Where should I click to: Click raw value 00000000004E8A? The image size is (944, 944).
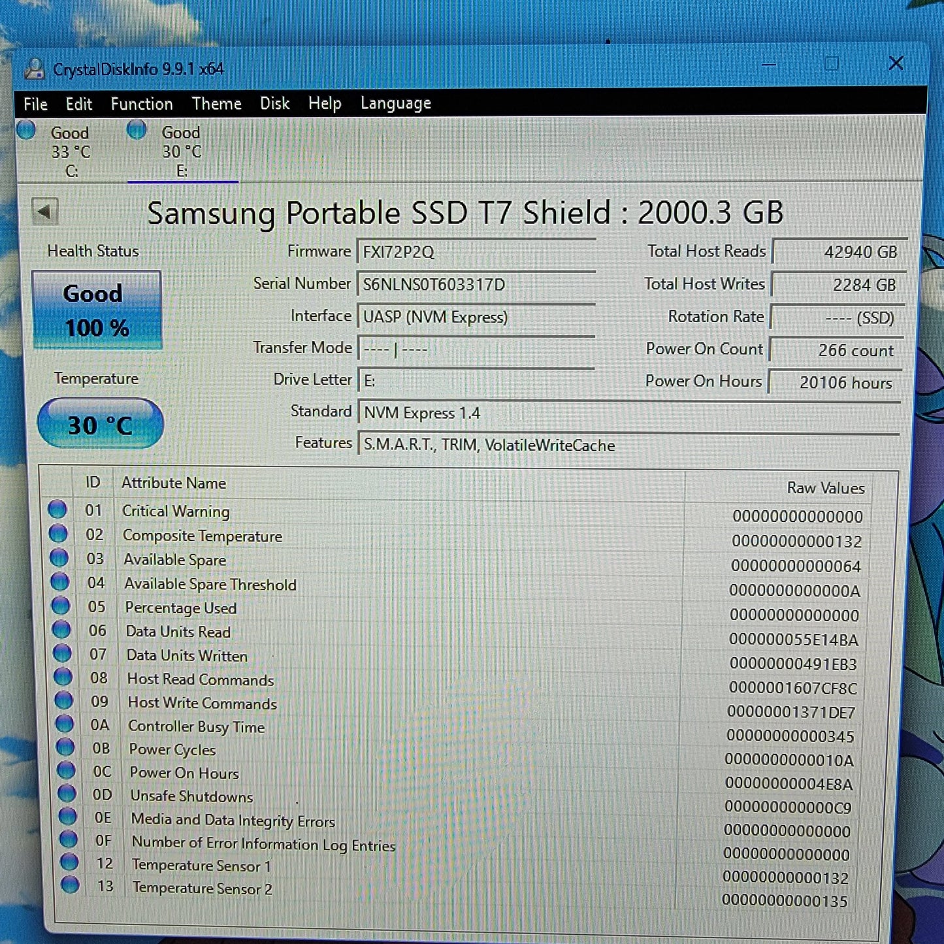pos(789,783)
